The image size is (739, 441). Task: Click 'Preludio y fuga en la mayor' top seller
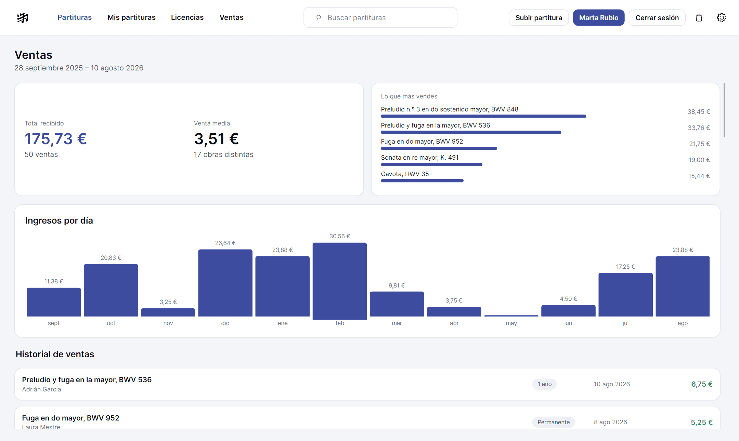(436, 125)
